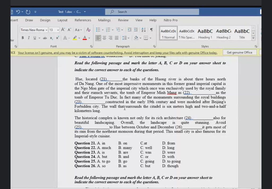The width and height of the screenshot is (272, 189).
Task: Click the Decrease Font Size icon
Action: click(69, 30)
